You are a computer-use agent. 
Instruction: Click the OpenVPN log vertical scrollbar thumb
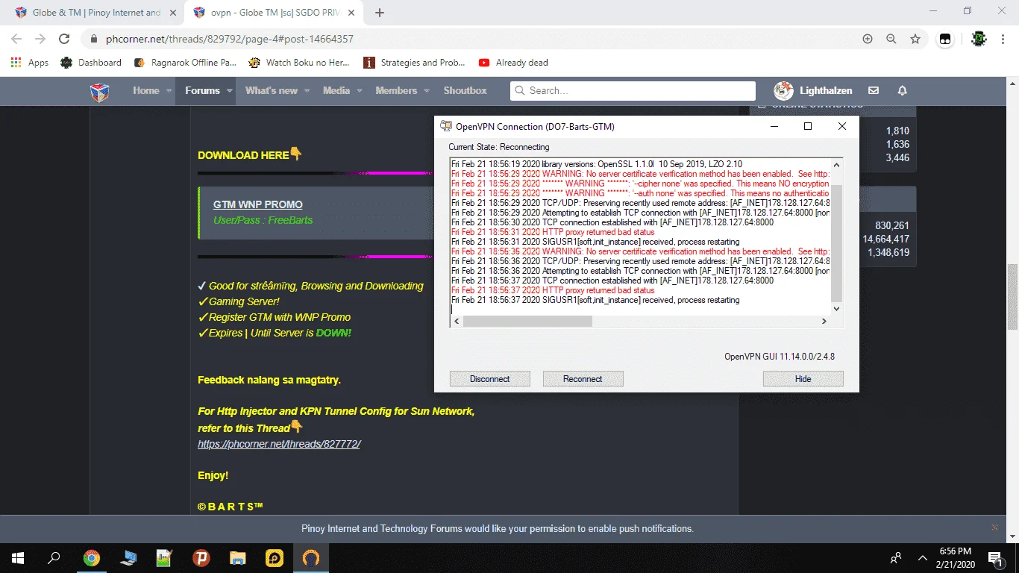pos(836,243)
